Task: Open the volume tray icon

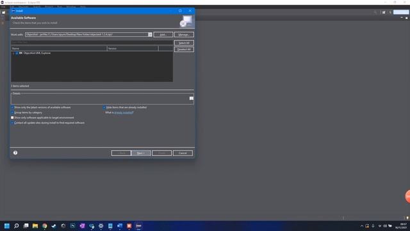Action: tap(385, 226)
